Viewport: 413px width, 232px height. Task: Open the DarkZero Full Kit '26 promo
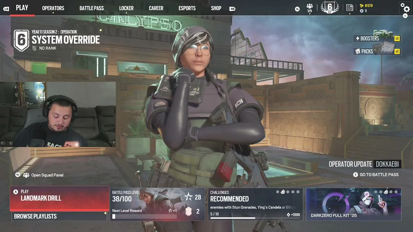point(354,204)
